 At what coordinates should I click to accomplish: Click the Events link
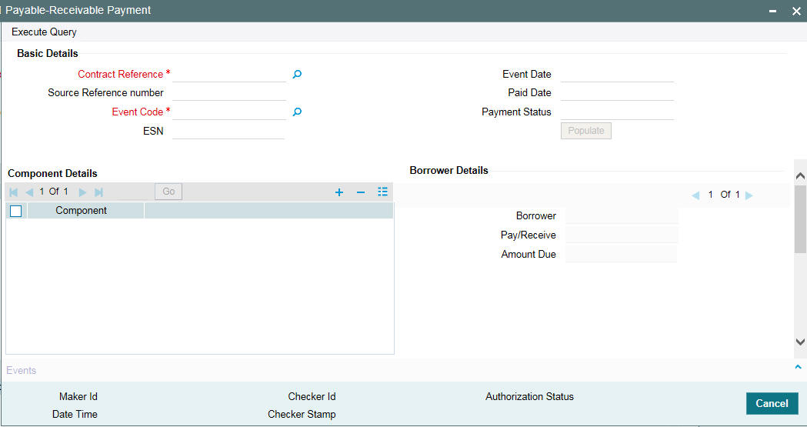[x=21, y=370]
